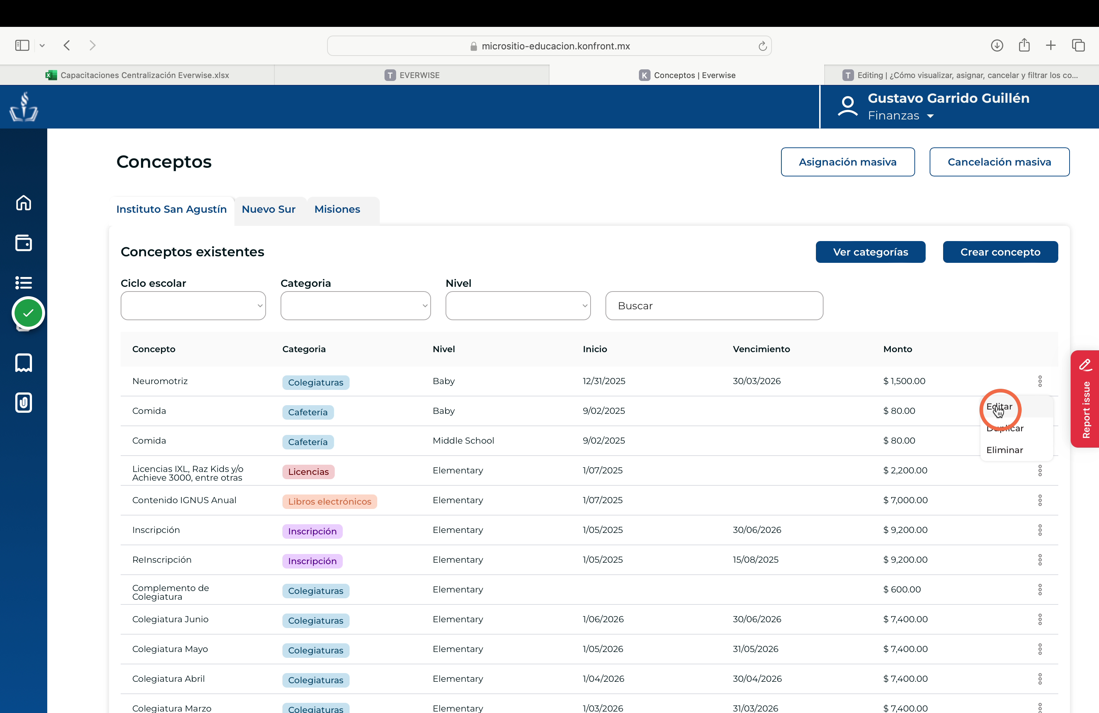
Task: Open the wallet icon in sidebar
Action: (x=24, y=243)
